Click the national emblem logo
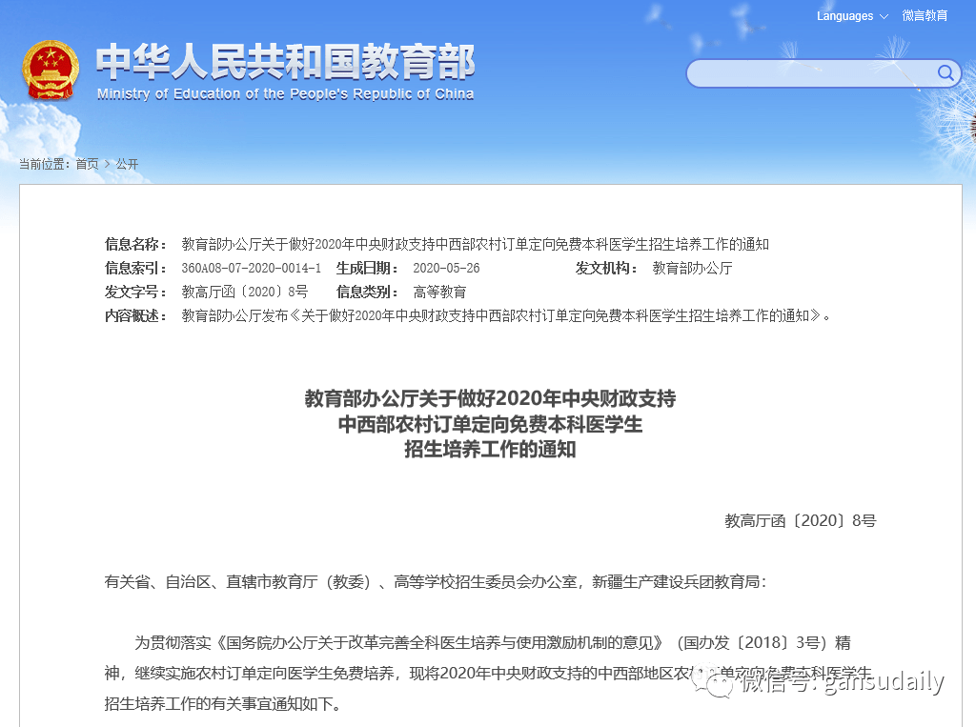Image resolution: width=976 pixels, height=727 pixels. point(51,70)
